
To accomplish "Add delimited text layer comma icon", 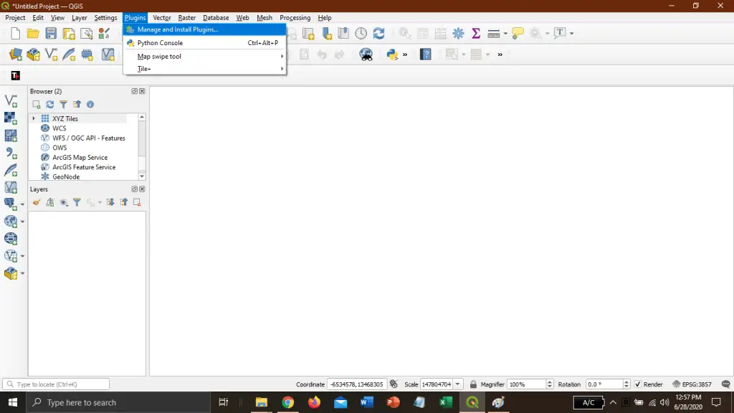I will tap(11, 153).
